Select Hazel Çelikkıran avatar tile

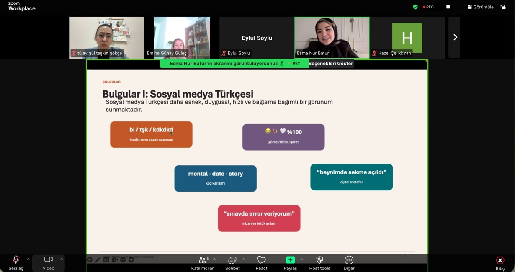point(407,38)
